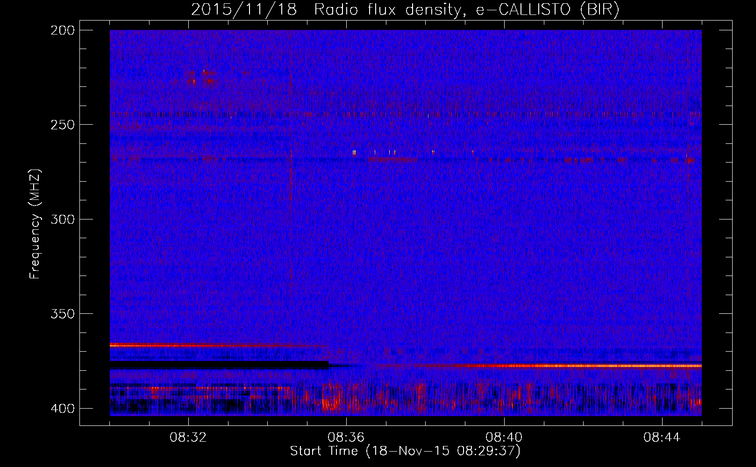The width and height of the screenshot is (756, 467).
Task: Click the 250 frequency tick label
Action: (x=62, y=125)
